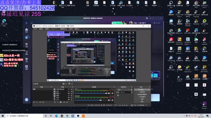The height and width of the screenshot is (118, 211).
Task: Click 开始录制 button in controls
Action: coord(142,92)
